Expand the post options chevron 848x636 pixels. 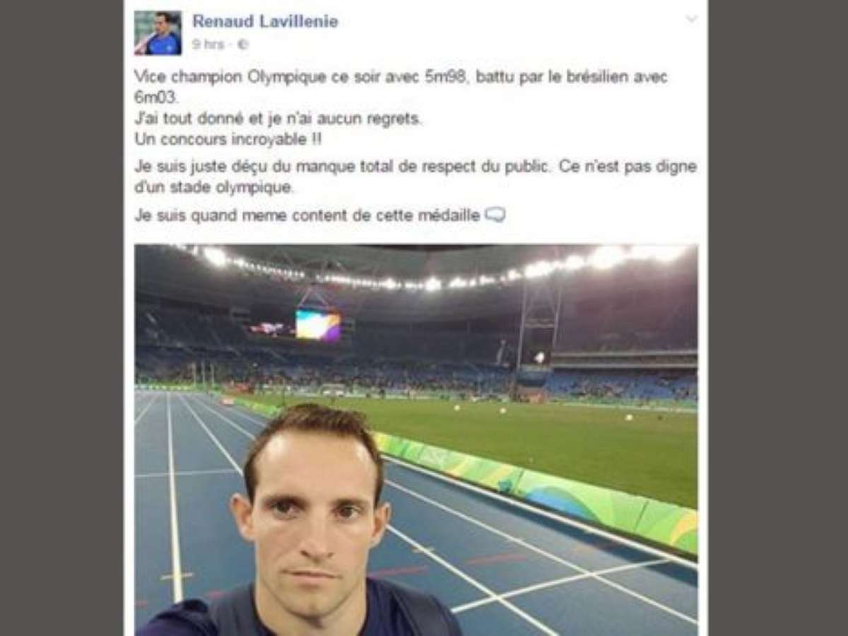tap(691, 19)
